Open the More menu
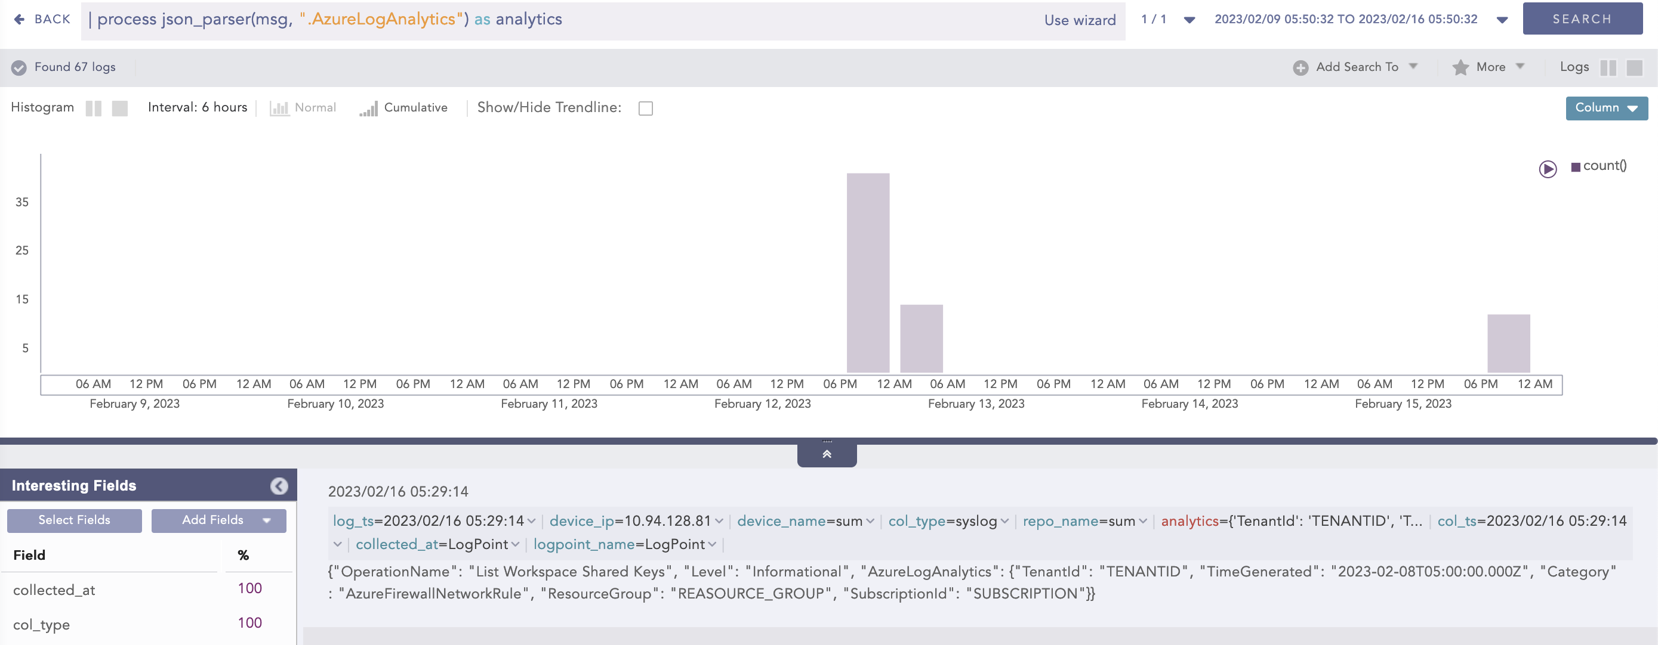 tap(1488, 67)
